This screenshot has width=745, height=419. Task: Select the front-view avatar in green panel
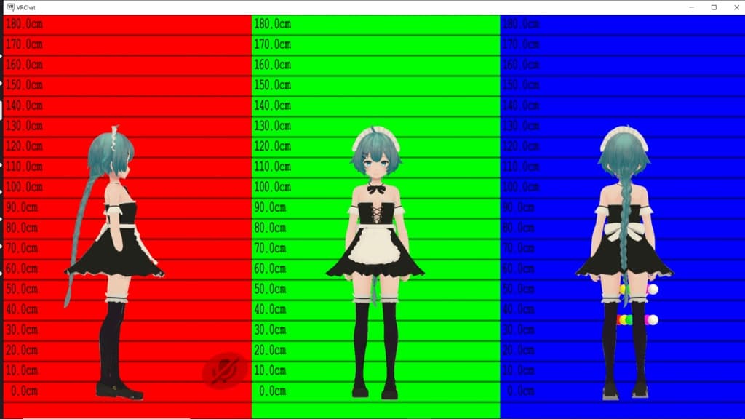pos(375,263)
